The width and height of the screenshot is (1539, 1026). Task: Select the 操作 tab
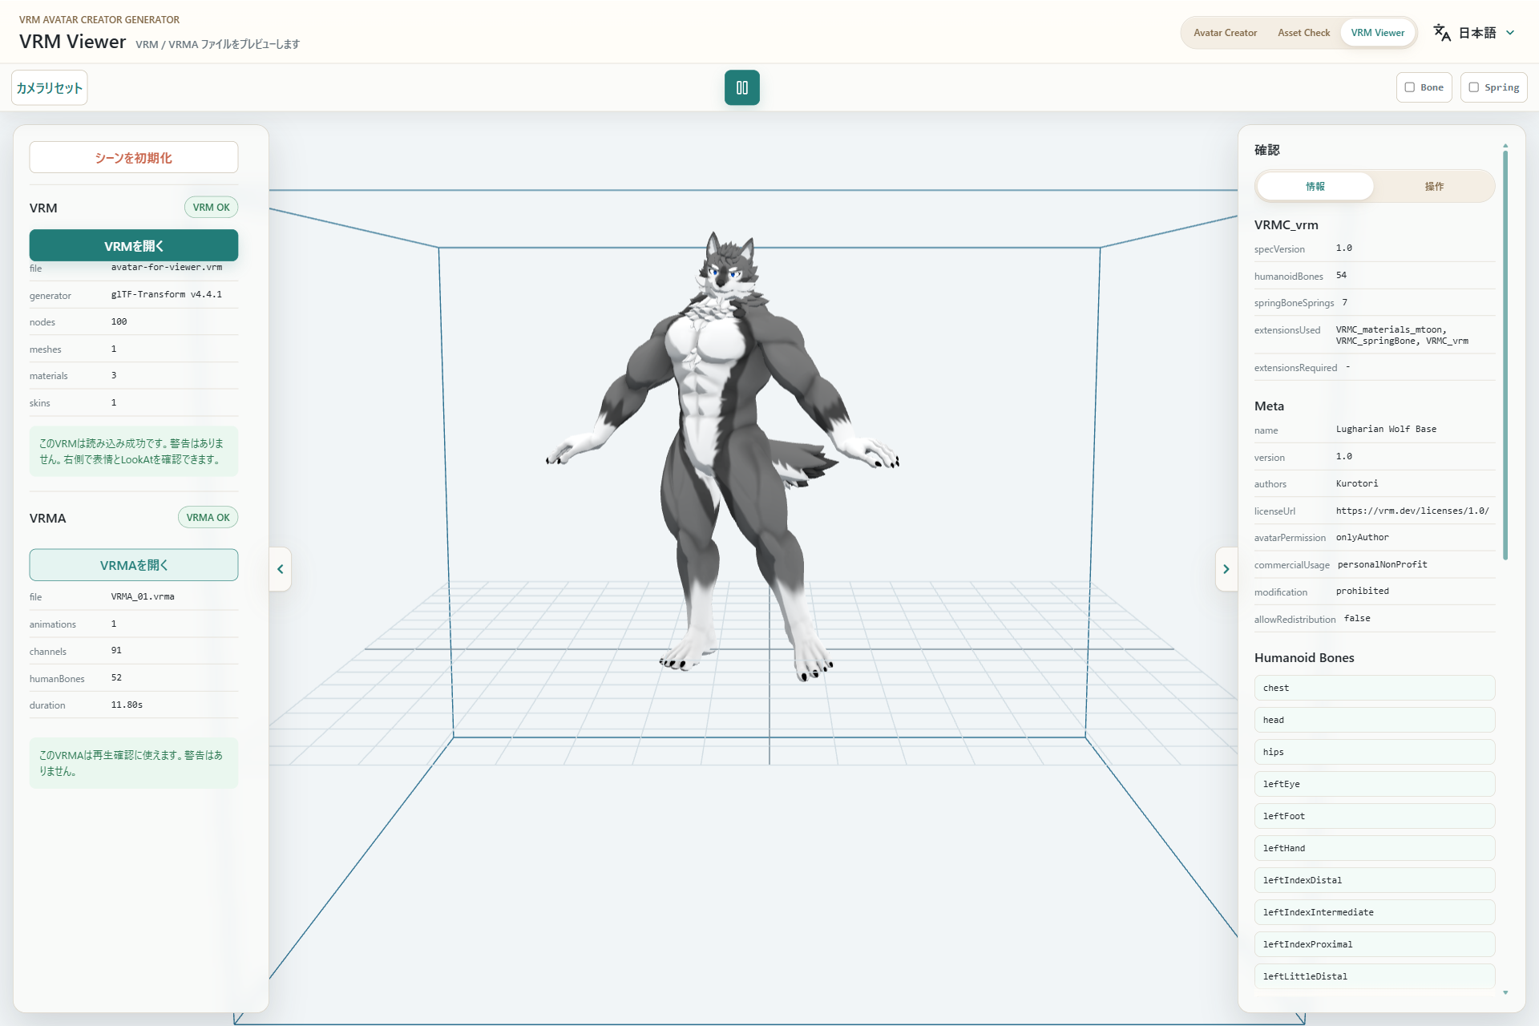click(1434, 186)
